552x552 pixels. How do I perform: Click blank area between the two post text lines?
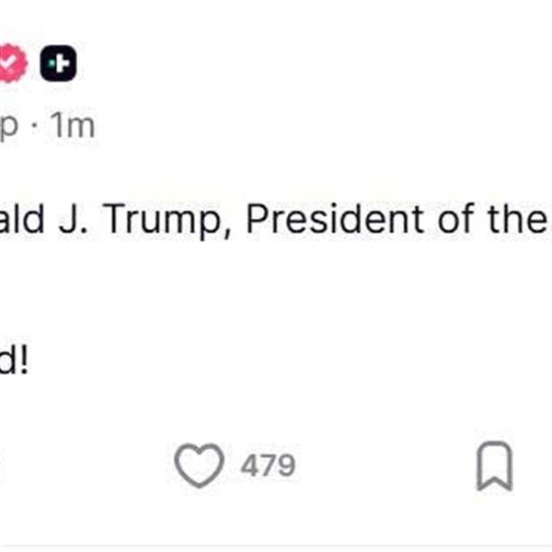[276, 290]
